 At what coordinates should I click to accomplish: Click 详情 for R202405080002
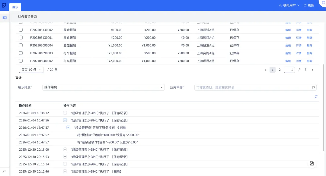(x=299, y=61)
